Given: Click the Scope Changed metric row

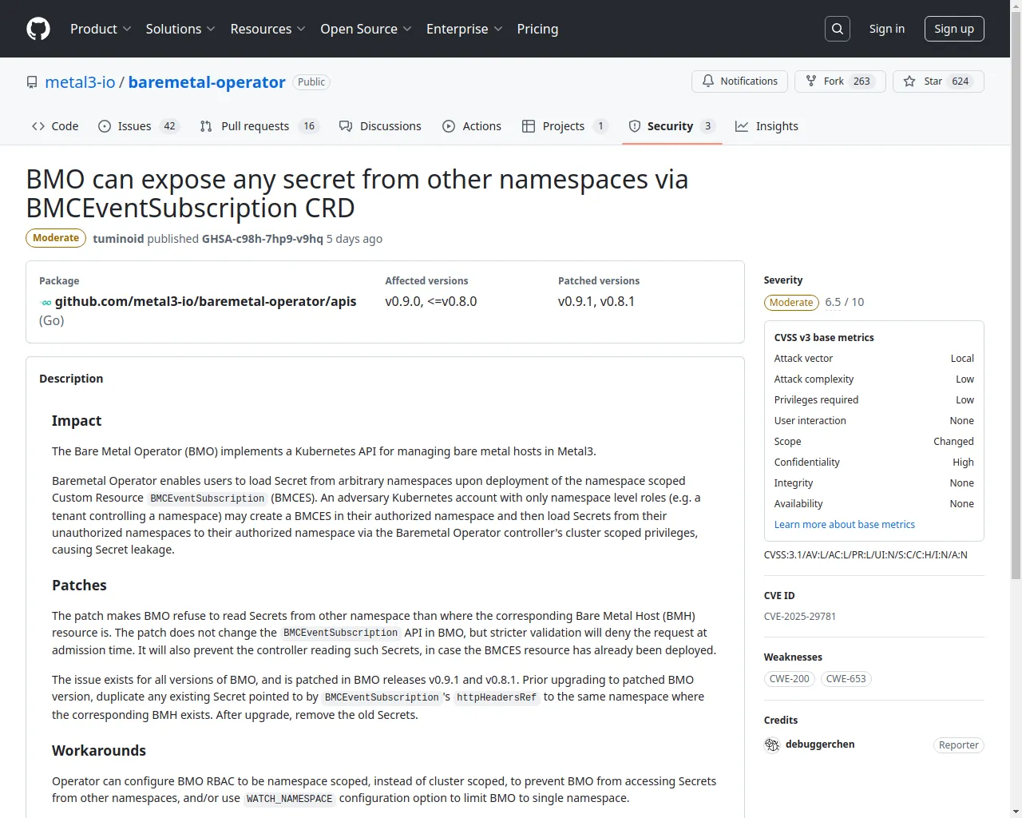Looking at the screenshot, I should tap(874, 442).
